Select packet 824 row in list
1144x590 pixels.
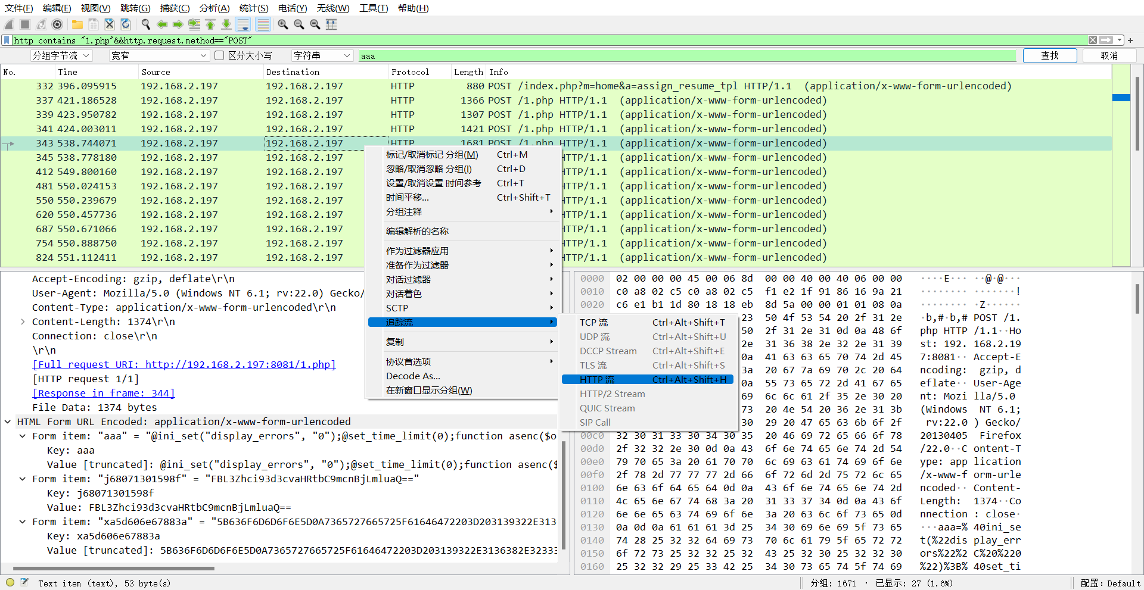555,257
